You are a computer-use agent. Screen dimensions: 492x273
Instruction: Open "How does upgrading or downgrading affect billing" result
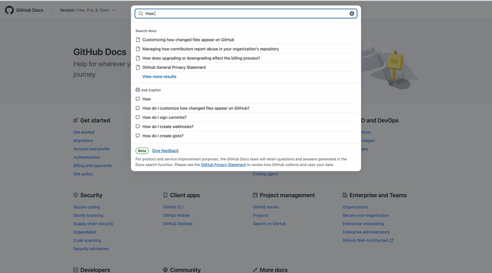point(246,58)
